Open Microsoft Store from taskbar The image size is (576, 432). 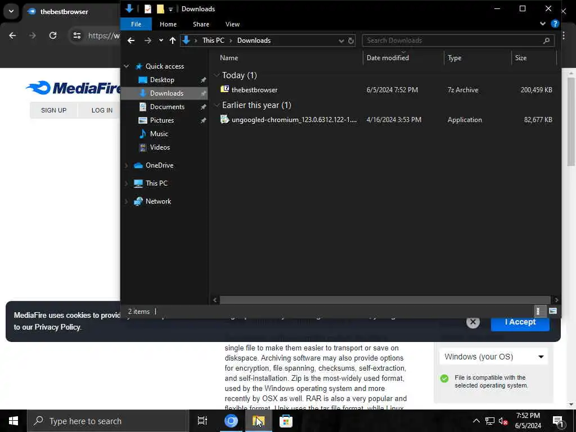click(286, 421)
